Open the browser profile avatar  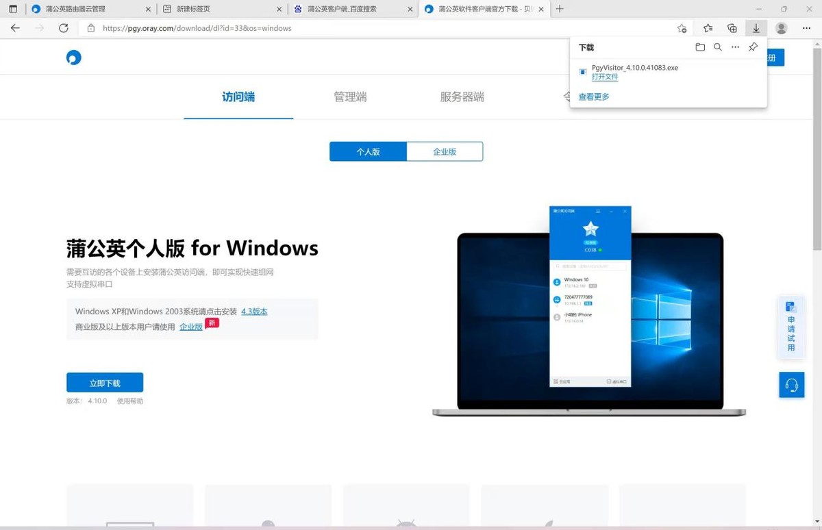tap(781, 28)
